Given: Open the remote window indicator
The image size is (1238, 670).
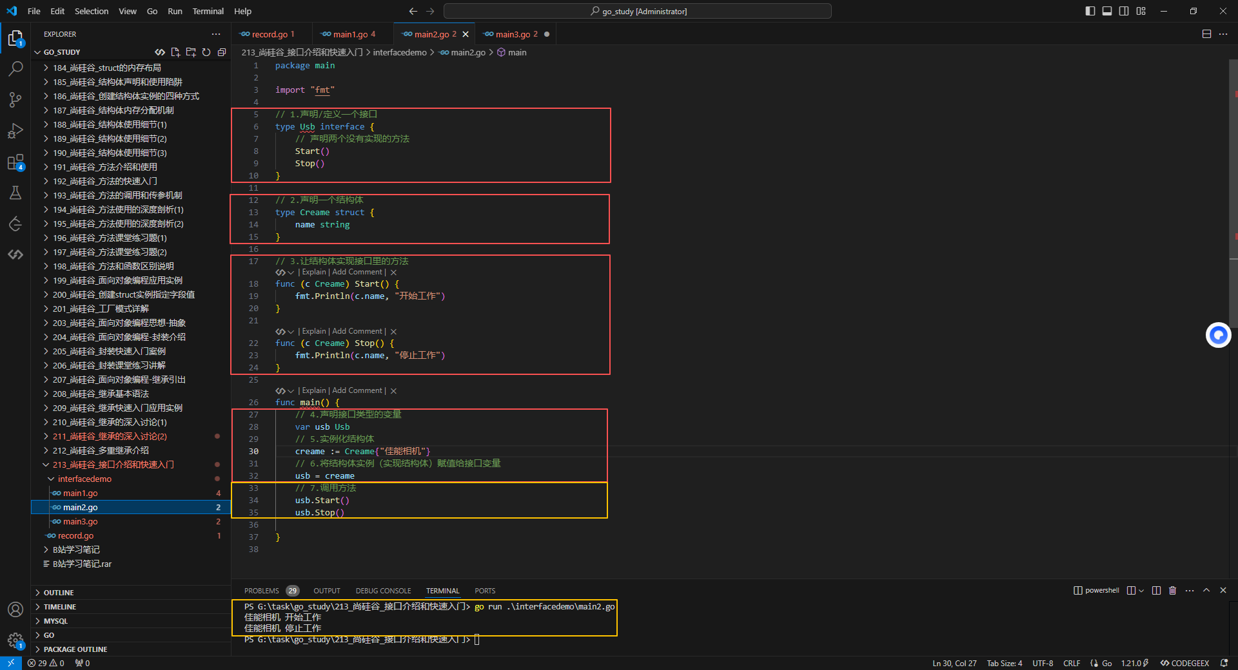Looking at the screenshot, I should 10,663.
